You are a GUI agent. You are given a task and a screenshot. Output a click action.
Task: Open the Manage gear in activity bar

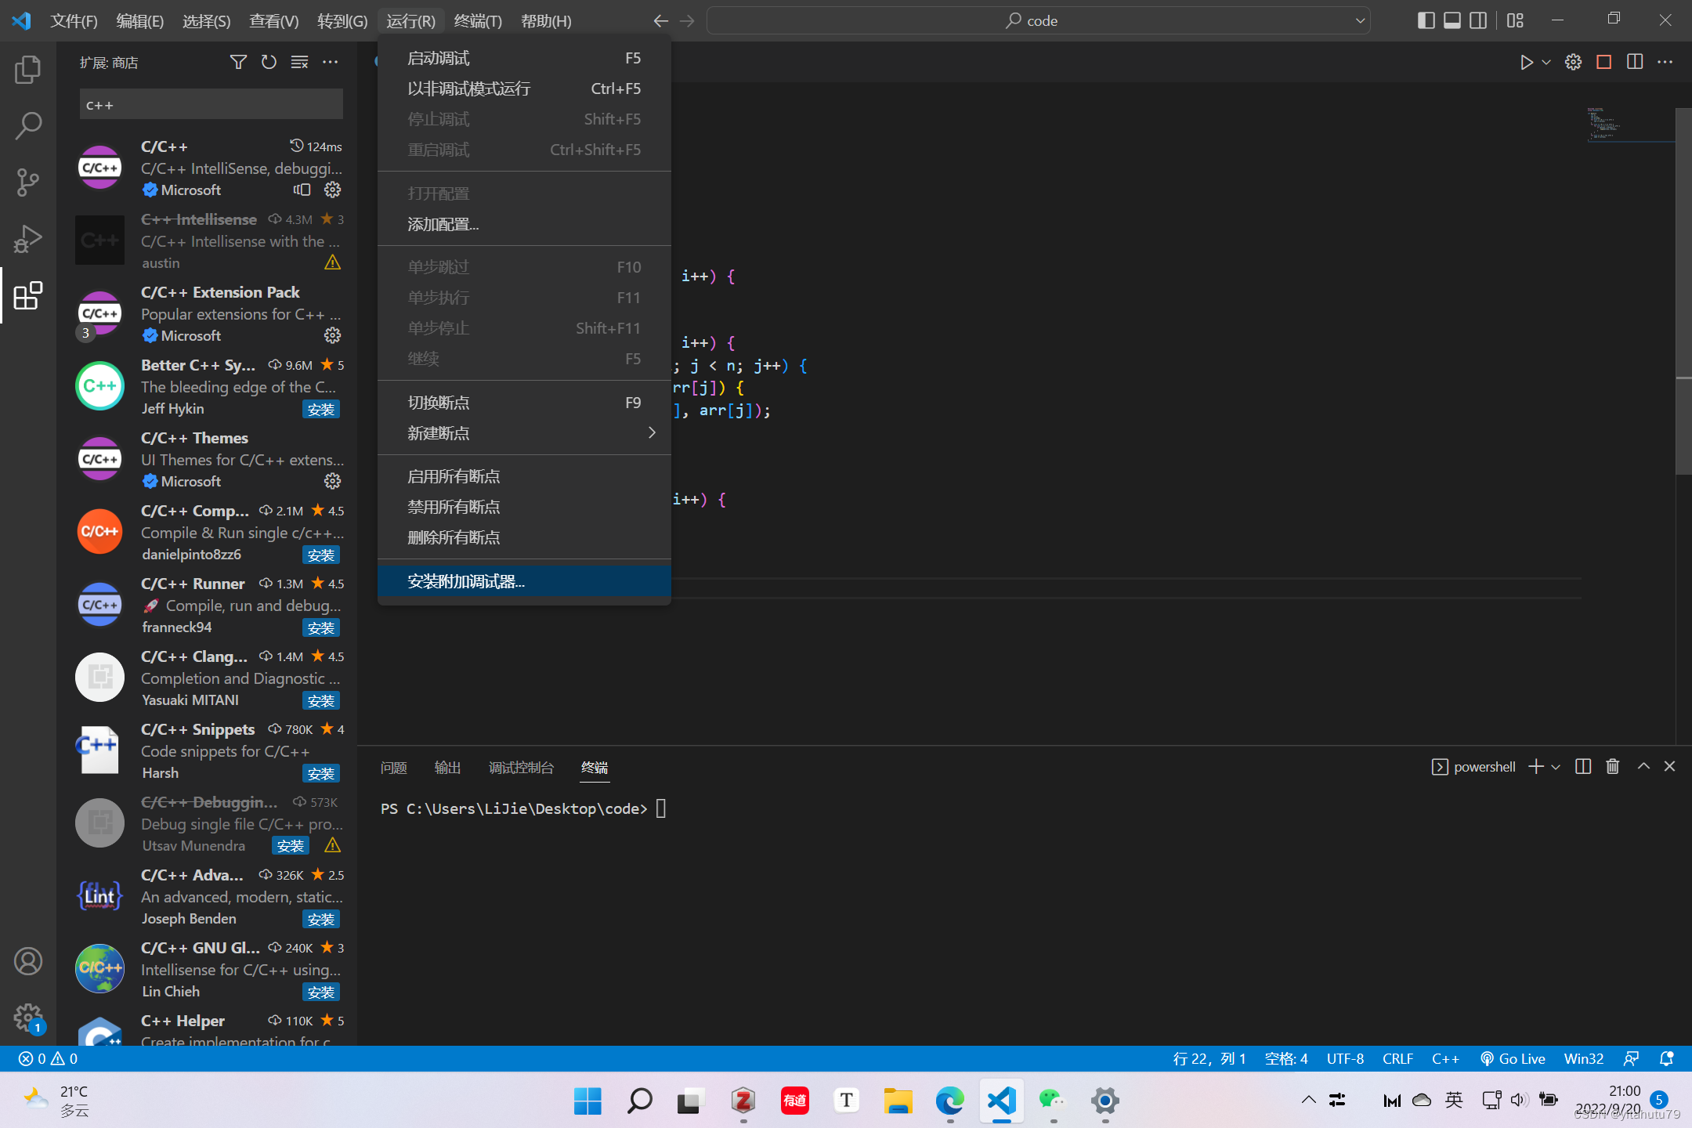[28, 1018]
